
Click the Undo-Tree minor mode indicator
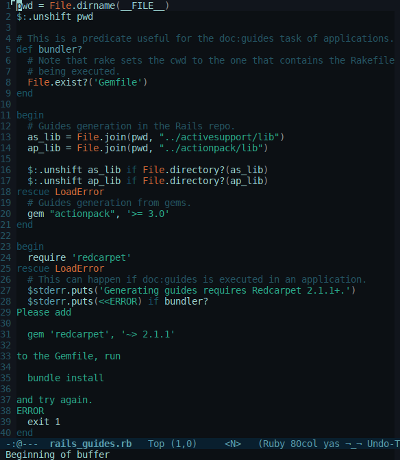coord(384,444)
